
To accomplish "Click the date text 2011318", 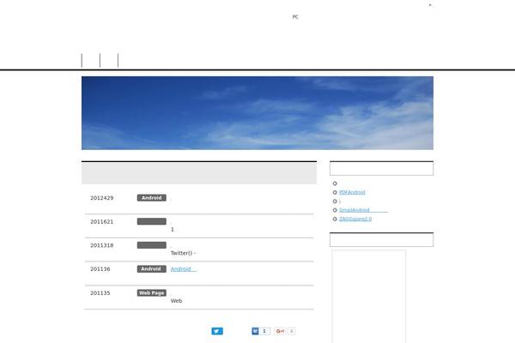I will coord(102,245).
